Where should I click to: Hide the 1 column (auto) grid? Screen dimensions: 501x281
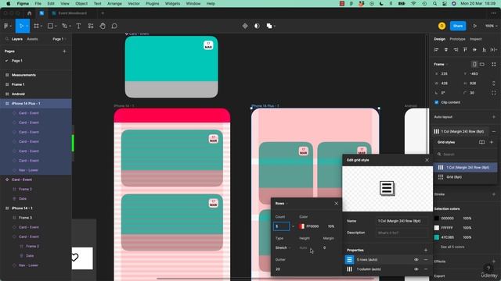click(416, 269)
